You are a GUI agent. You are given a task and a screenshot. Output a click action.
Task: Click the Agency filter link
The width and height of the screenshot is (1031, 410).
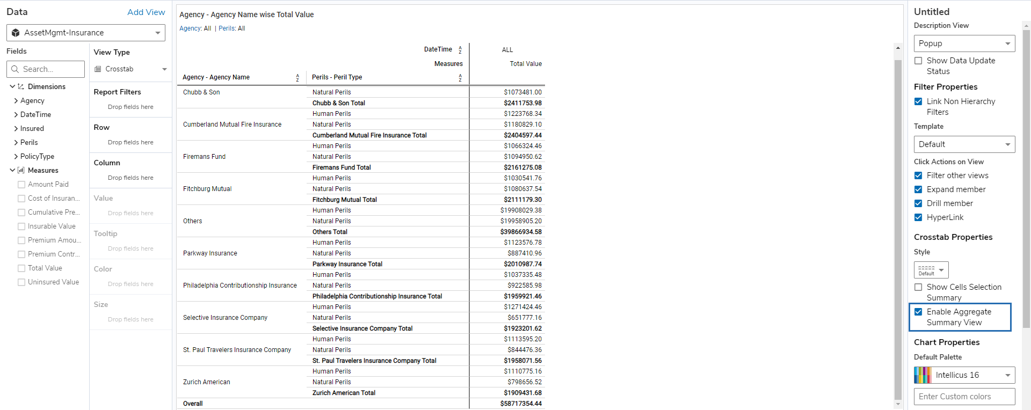190,28
